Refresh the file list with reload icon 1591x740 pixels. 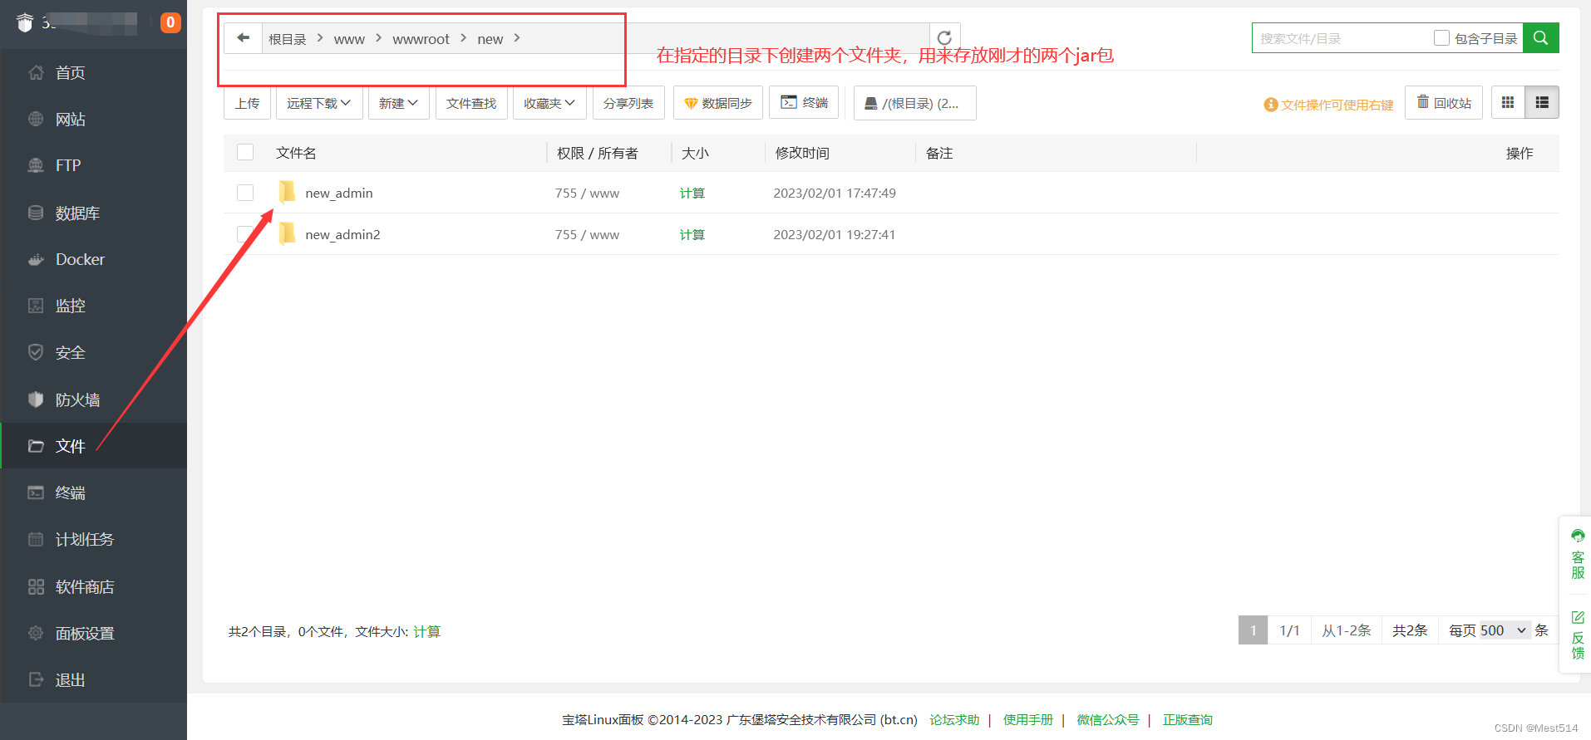[944, 38]
